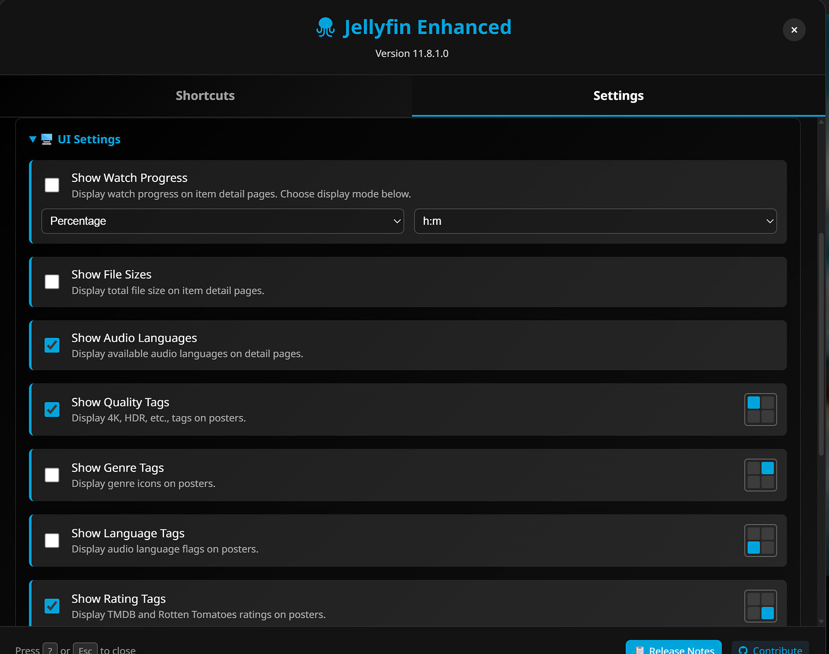This screenshot has width=829, height=654.
Task: Close the Jellyfin Enhanced panel
Action: [794, 30]
